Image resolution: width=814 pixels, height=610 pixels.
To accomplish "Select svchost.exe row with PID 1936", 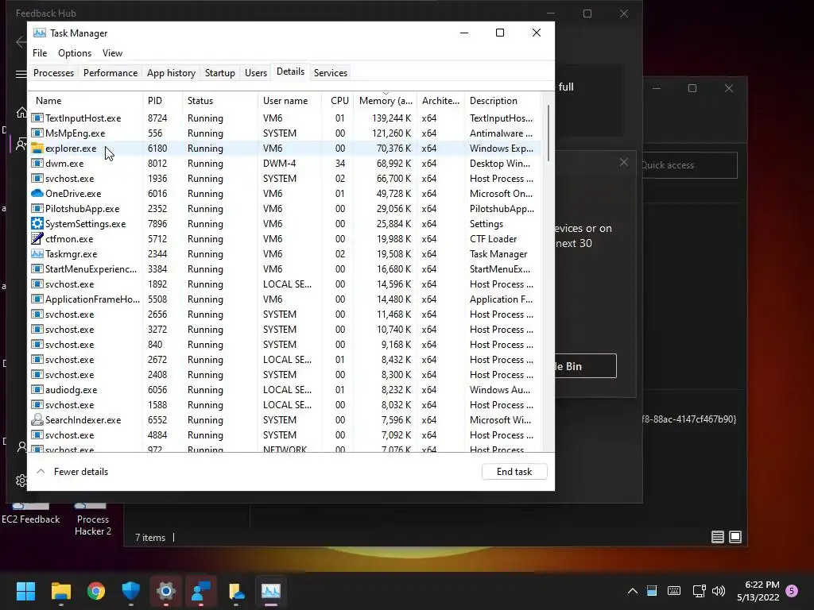I will click(x=285, y=179).
